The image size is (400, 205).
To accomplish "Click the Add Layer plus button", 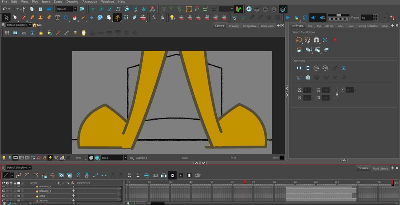I will tap(58, 183).
